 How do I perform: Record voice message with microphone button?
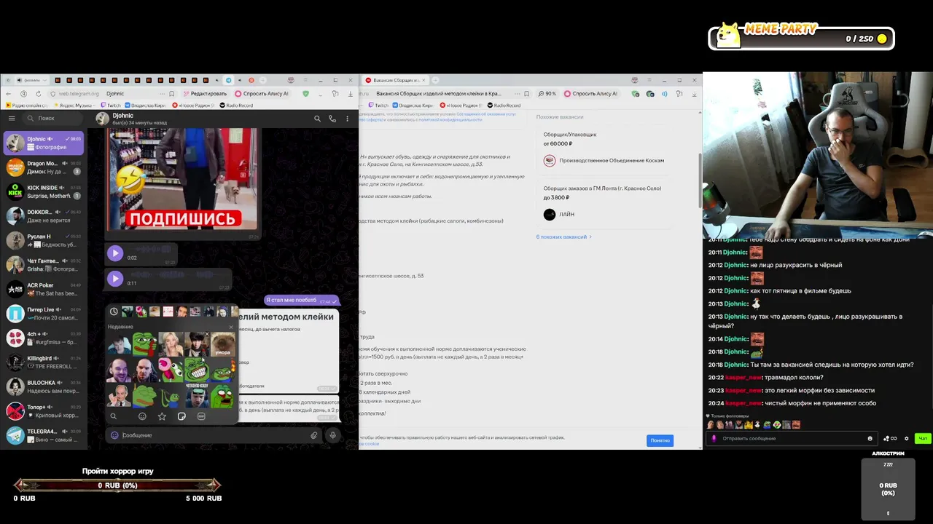(x=332, y=435)
